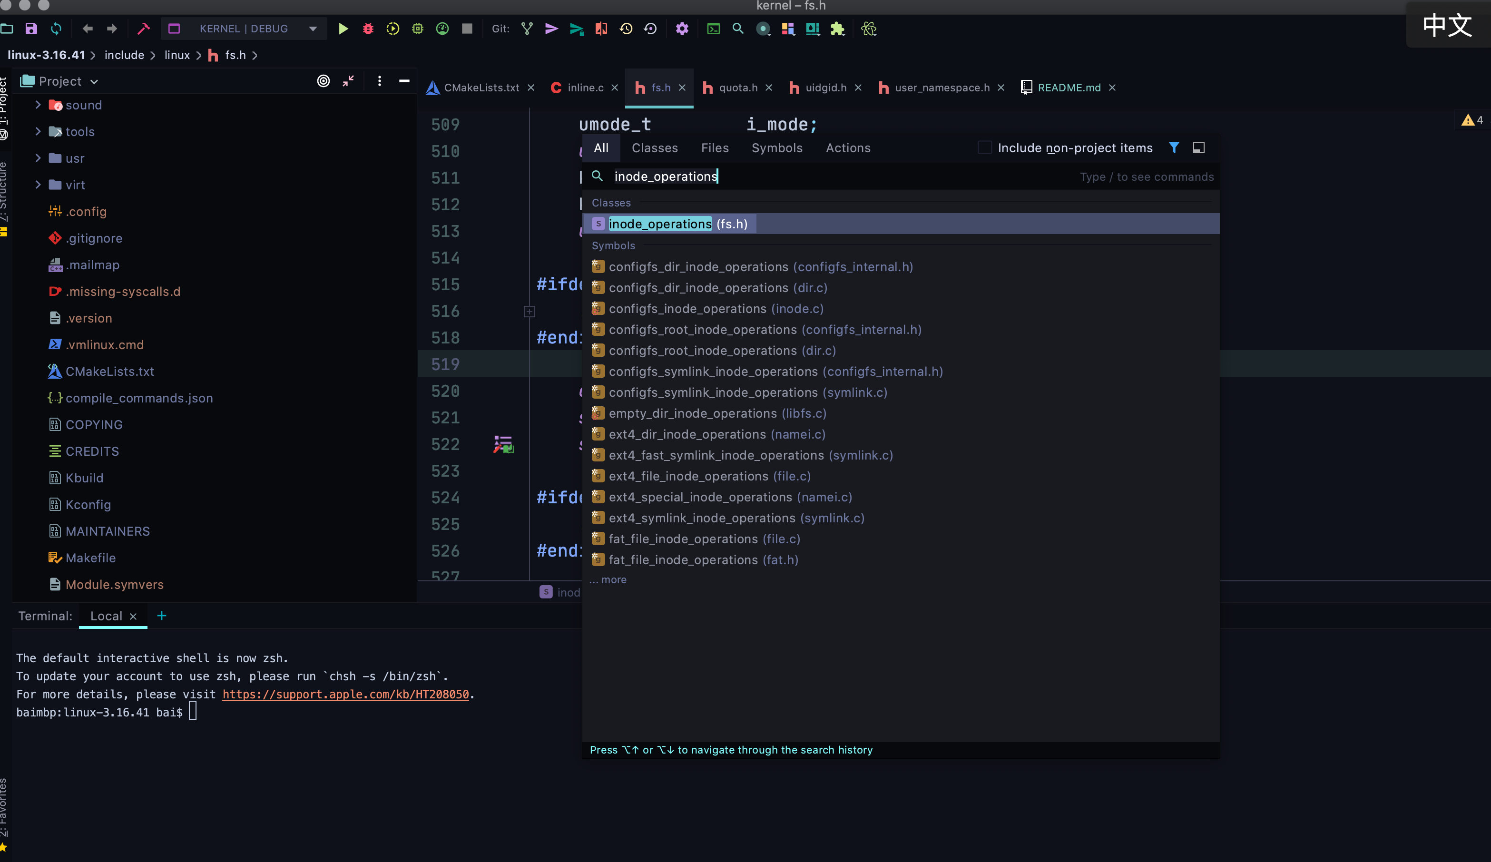Click the Stop square icon
The width and height of the screenshot is (1491, 862).
pos(467,29)
